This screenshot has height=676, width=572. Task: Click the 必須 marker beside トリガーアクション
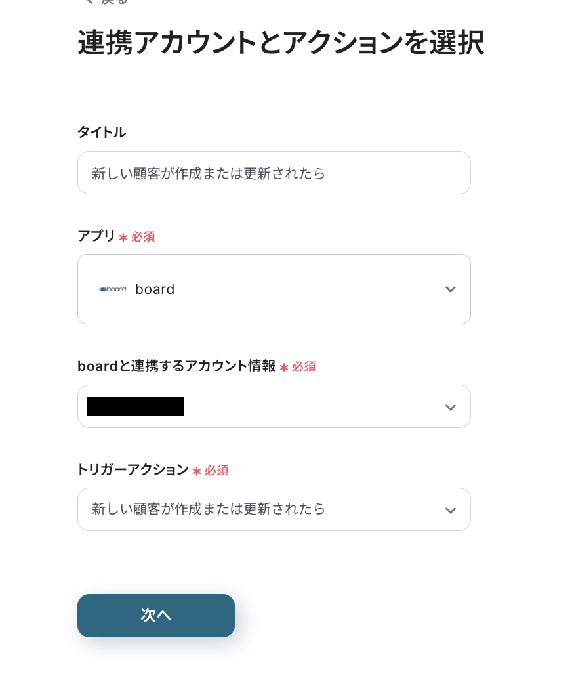coord(216,471)
